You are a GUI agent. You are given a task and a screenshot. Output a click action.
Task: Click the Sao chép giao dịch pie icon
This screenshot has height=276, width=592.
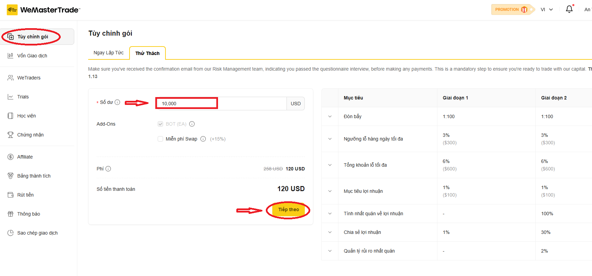pyautogui.click(x=11, y=233)
